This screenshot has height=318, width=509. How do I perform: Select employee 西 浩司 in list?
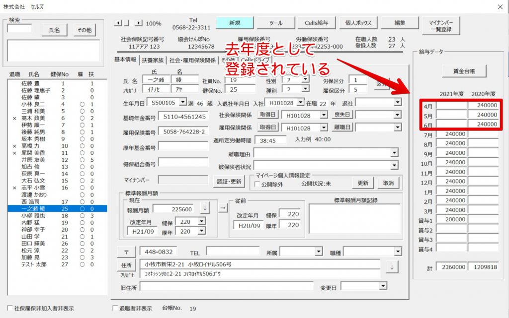click(x=57, y=202)
